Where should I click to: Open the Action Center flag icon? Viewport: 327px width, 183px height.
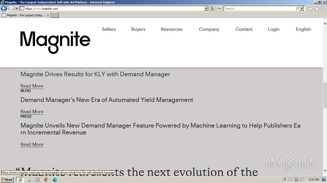303,180
